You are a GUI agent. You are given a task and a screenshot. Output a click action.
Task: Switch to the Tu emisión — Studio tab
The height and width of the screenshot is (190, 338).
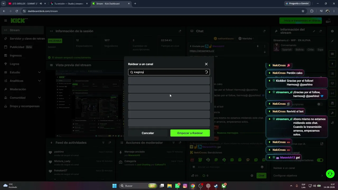coord(69,4)
